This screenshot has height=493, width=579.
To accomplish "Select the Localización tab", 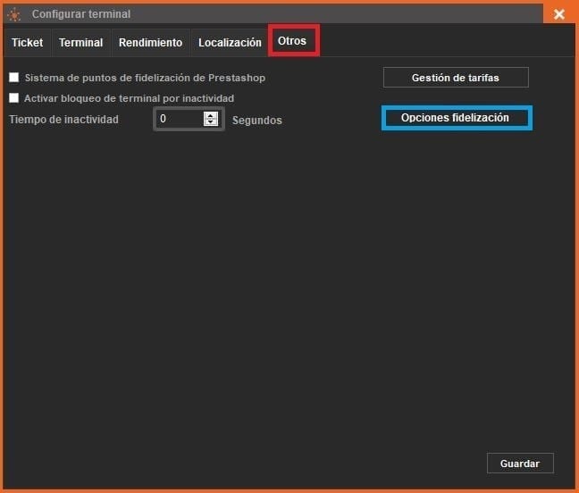I will click(230, 43).
